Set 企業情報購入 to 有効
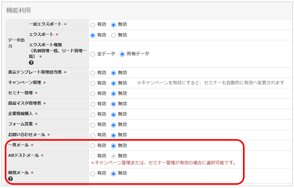The height and width of the screenshot is (188, 294). coord(93,114)
